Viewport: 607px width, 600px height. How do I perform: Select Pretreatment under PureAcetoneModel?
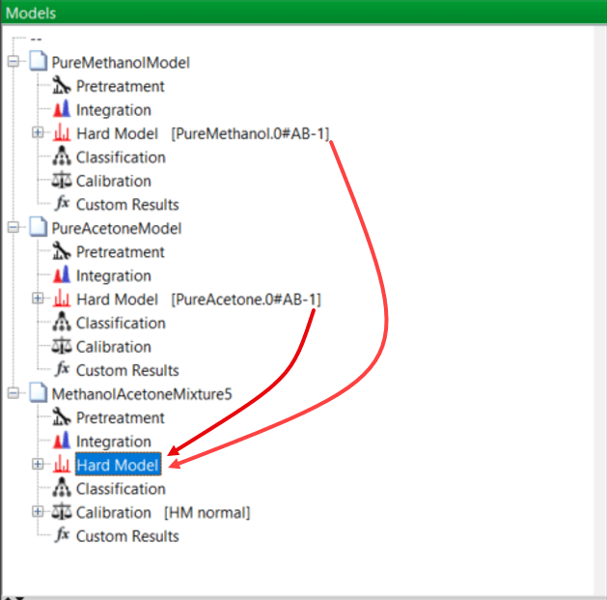click(121, 252)
